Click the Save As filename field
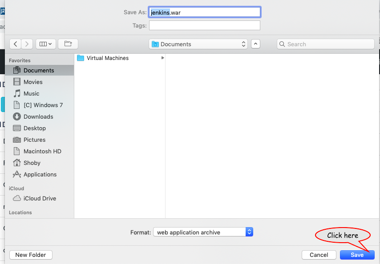Viewport: 380px width, 264px height. tap(205, 12)
